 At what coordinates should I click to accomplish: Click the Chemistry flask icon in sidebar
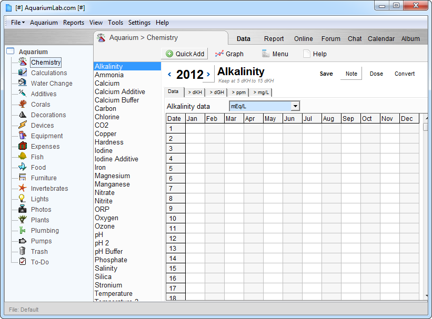(x=23, y=62)
